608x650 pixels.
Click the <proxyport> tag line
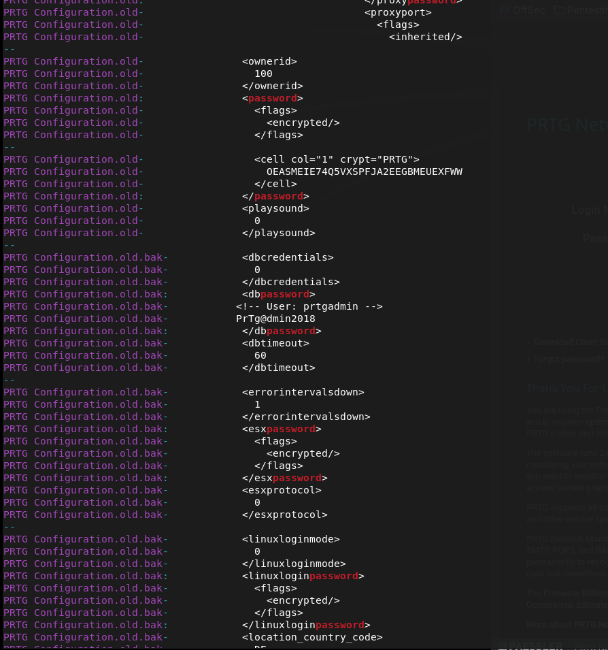click(x=398, y=12)
